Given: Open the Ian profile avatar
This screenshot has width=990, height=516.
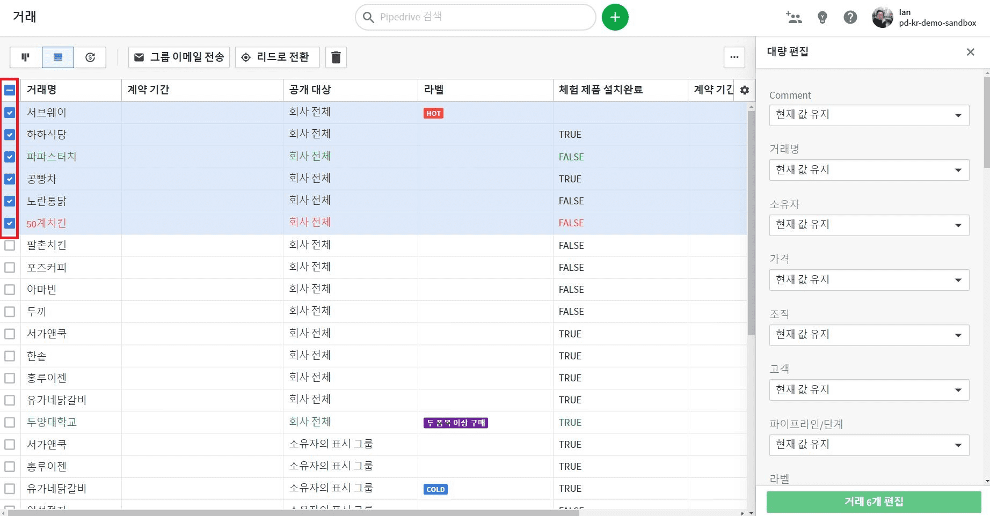Looking at the screenshot, I should coord(882,18).
